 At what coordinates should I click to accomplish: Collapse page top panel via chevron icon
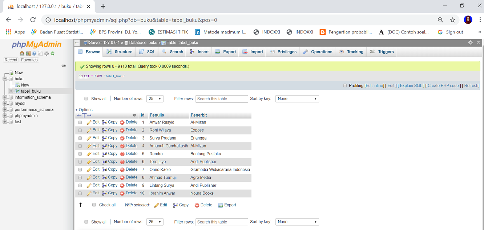(479, 43)
